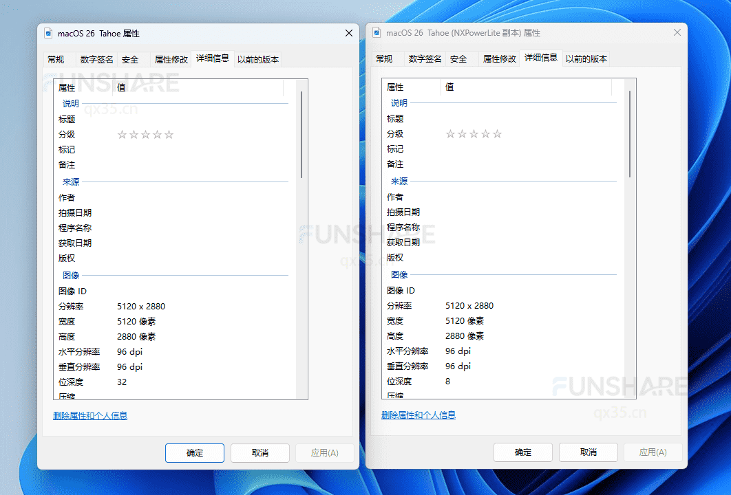Click 确定 button in NXPowerLite copy window
Screen dimensions: 731x495
pyautogui.click(x=523, y=452)
